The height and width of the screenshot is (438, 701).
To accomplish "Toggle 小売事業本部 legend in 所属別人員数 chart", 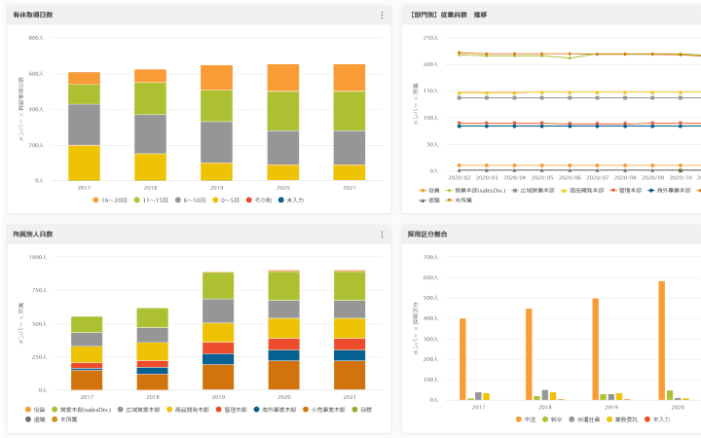I will click(324, 410).
